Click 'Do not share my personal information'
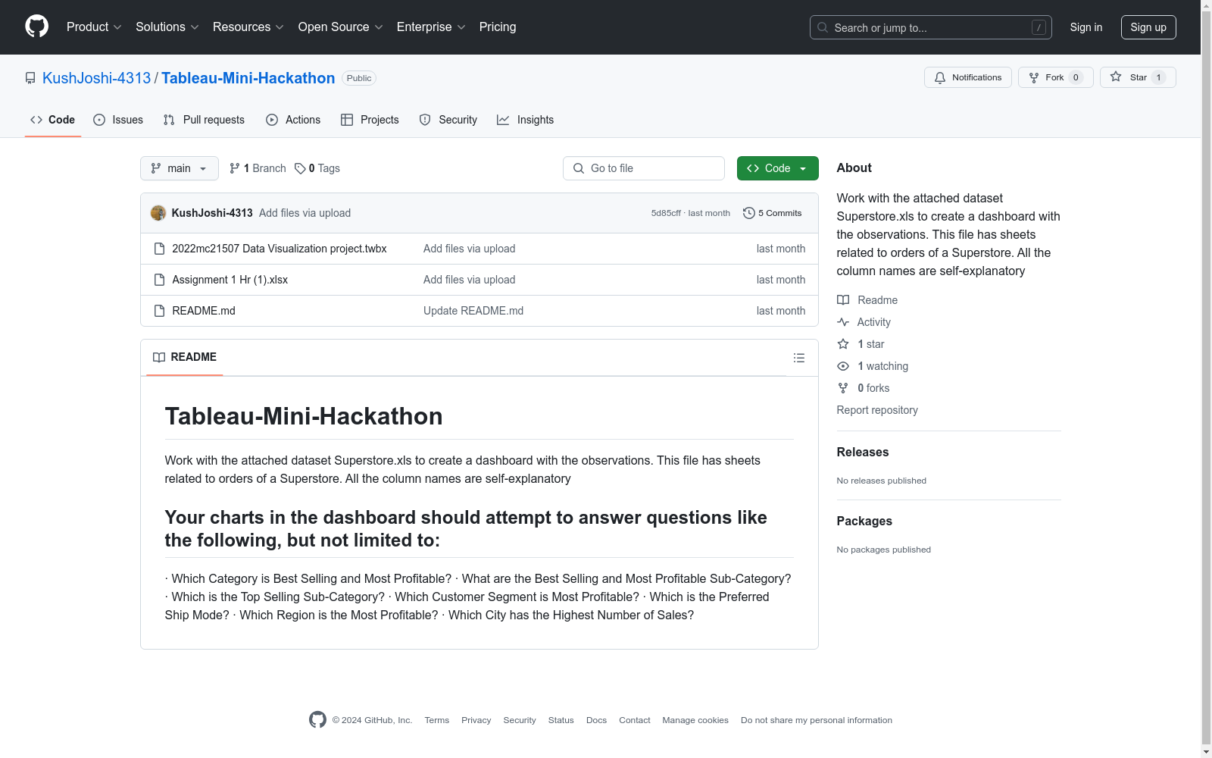This screenshot has height=758, width=1212. point(817,720)
